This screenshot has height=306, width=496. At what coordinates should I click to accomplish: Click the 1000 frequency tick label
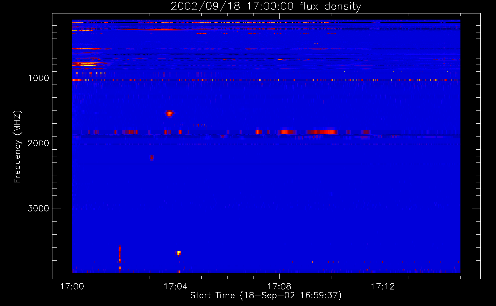coord(38,78)
